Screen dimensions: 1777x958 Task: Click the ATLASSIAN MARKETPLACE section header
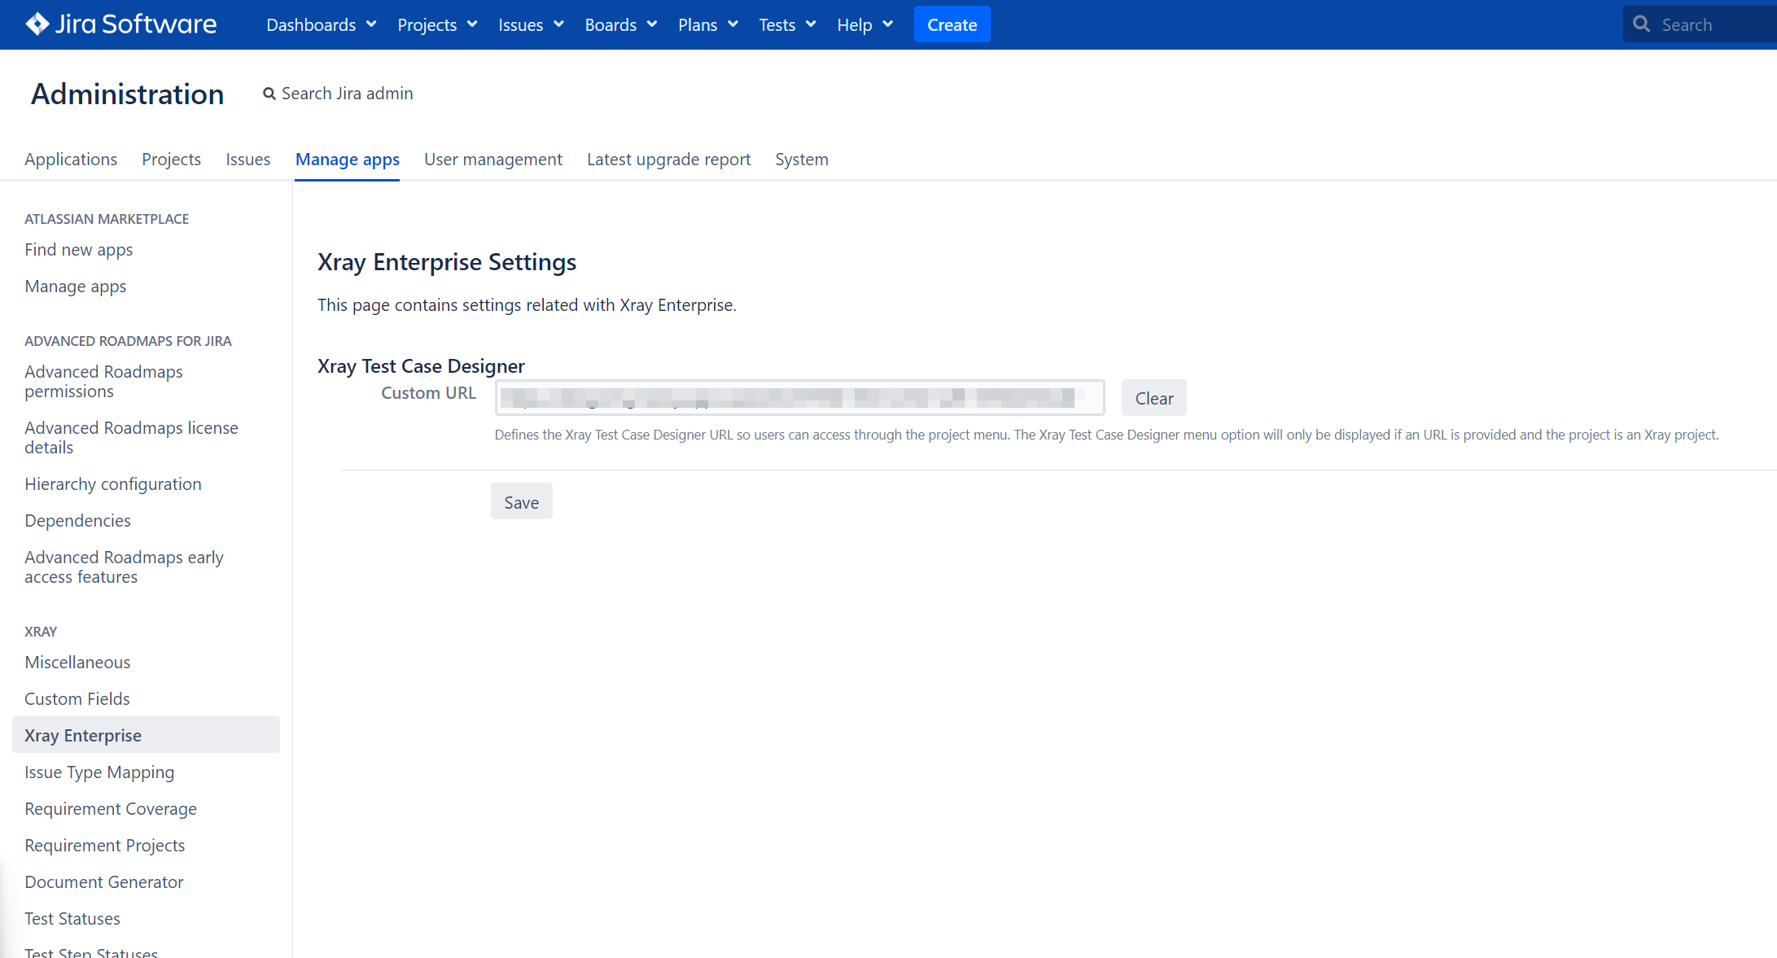tap(106, 219)
